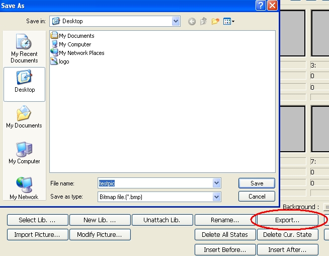Click the Export... button
The height and width of the screenshot is (256, 329).
[287, 220]
